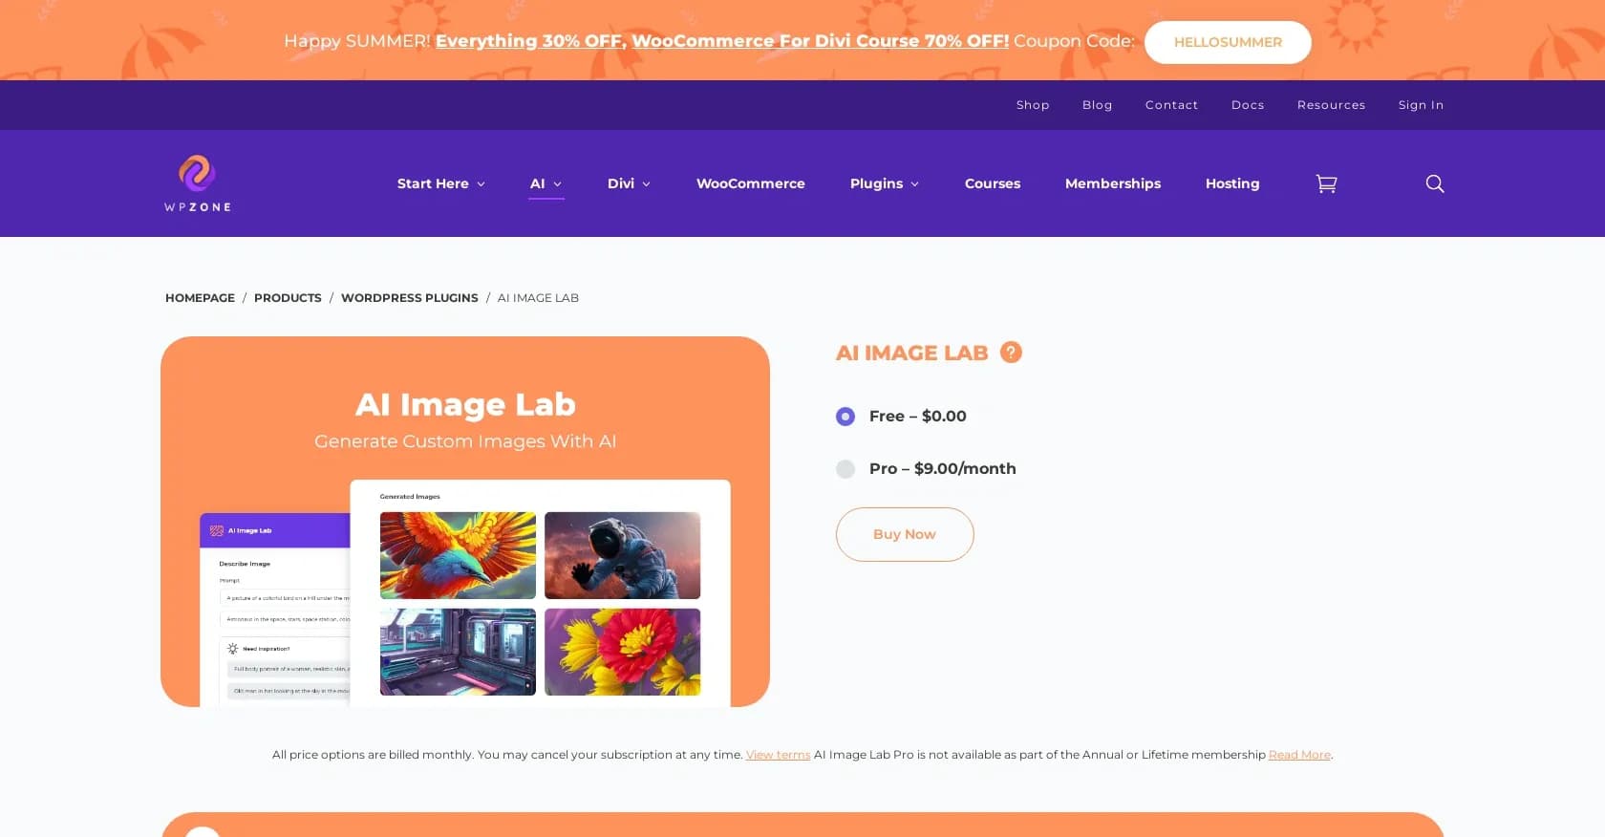Expand the AI dropdown menu
The image size is (1605, 837).
point(546,183)
